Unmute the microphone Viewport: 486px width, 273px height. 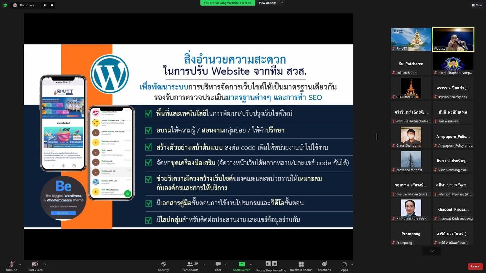click(x=11, y=266)
